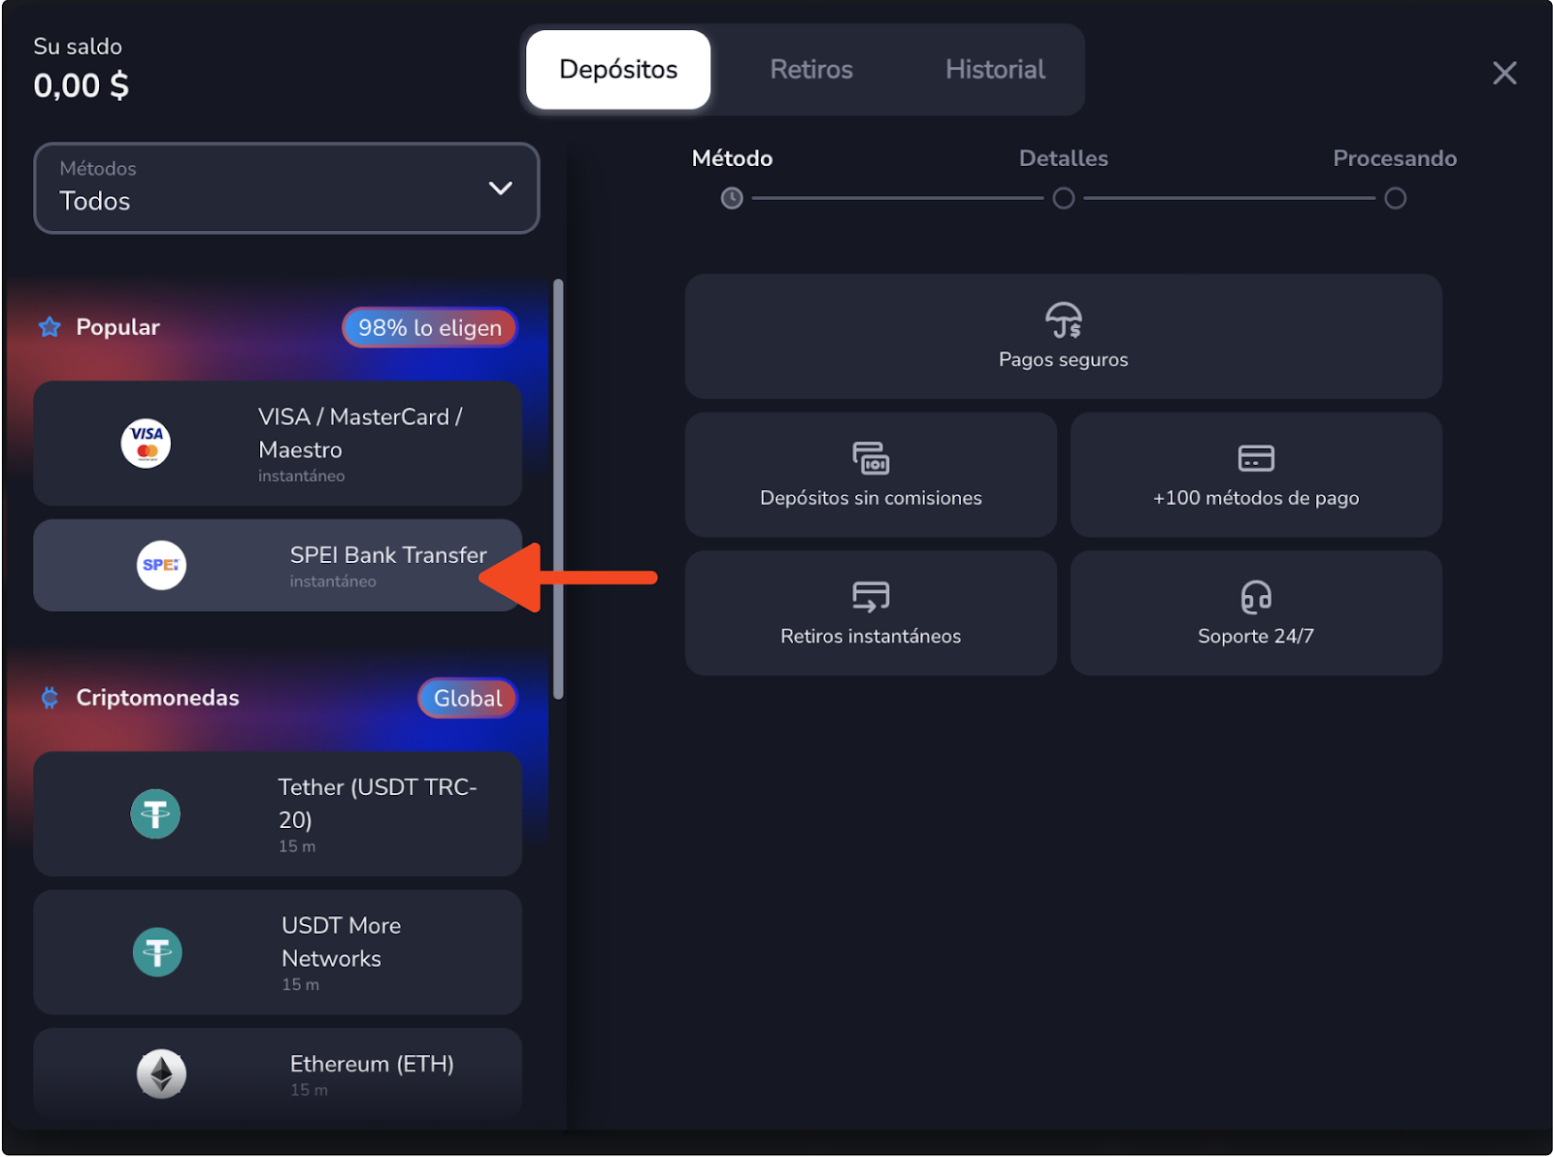Click the Retiros instantáneos icon
The width and height of the screenshot is (1553, 1157).
[870, 596]
